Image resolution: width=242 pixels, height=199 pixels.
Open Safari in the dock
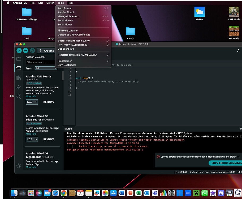55,193
